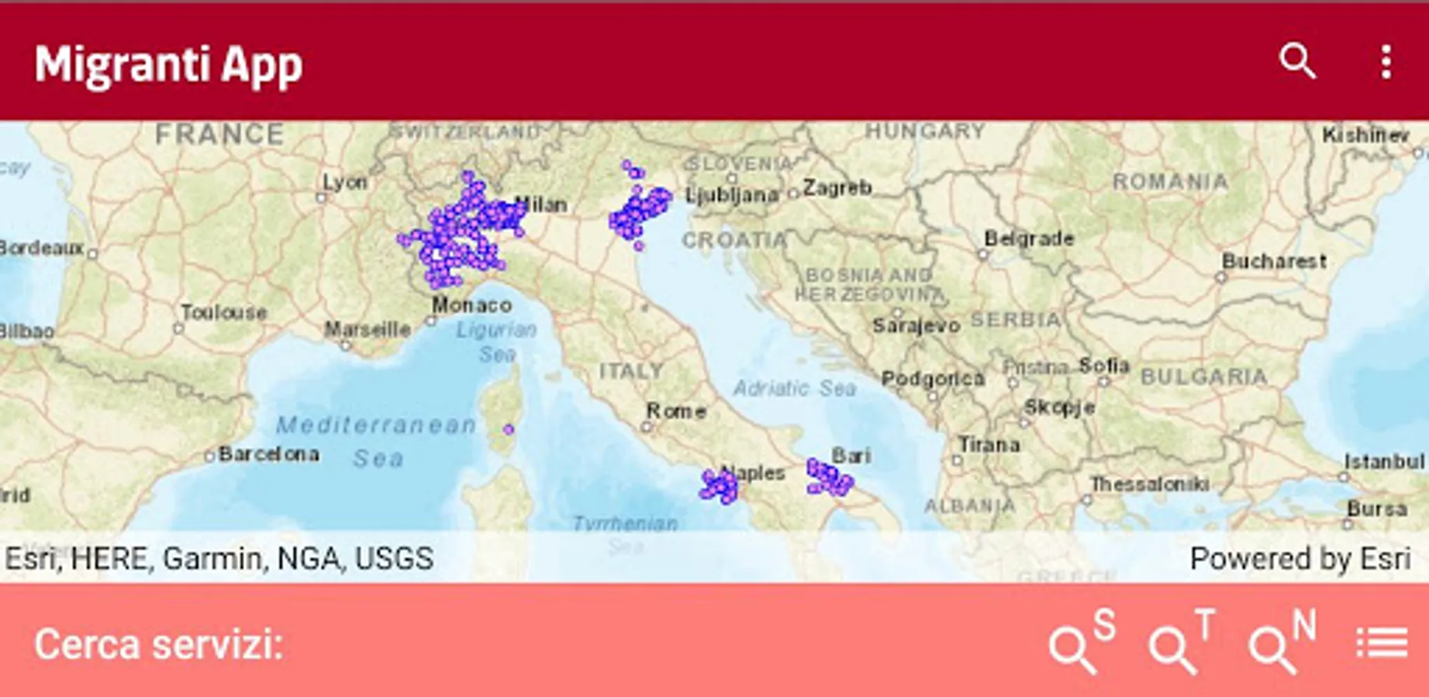Click the 'Sarajevo' map label

click(x=916, y=326)
